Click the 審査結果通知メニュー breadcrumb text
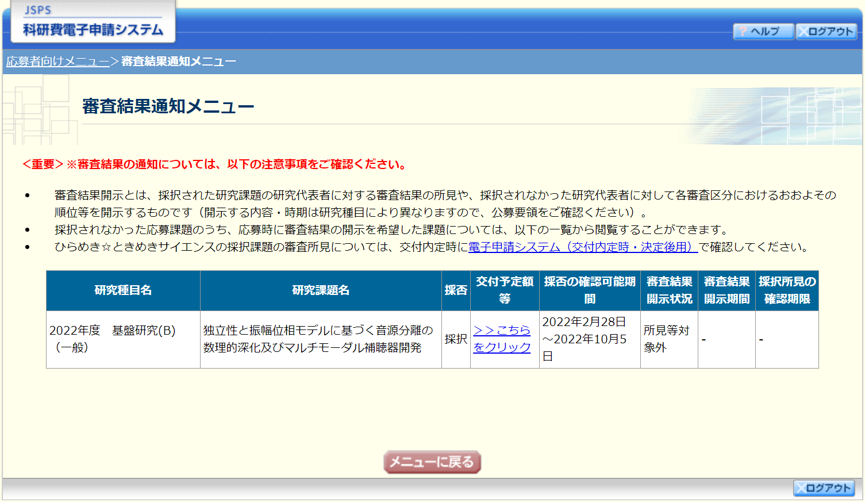865x502 pixels. (x=178, y=62)
